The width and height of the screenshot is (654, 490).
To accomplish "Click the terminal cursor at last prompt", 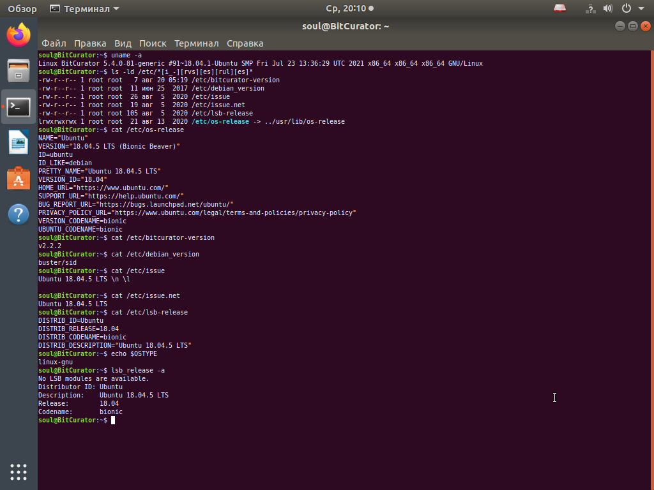I will (112, 420).
